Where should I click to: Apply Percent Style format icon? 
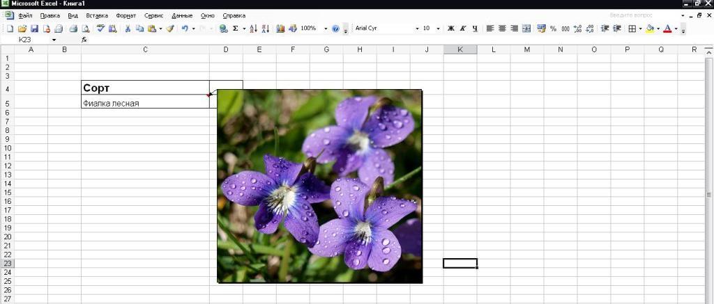click(553, 29)
